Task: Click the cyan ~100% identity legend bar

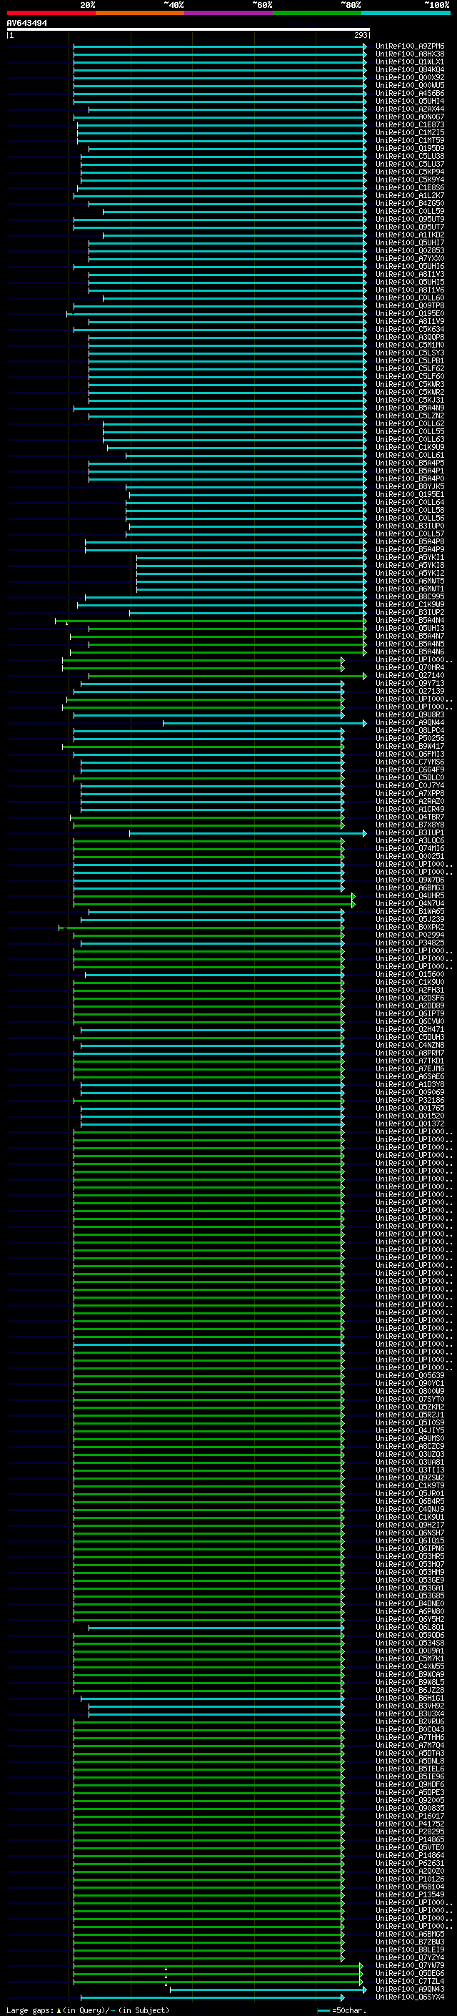Action: [x=406, y=14]
